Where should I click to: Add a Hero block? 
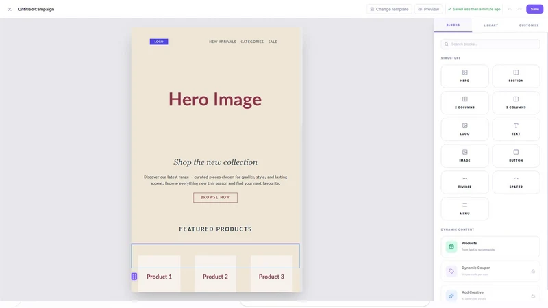(464, 76)
